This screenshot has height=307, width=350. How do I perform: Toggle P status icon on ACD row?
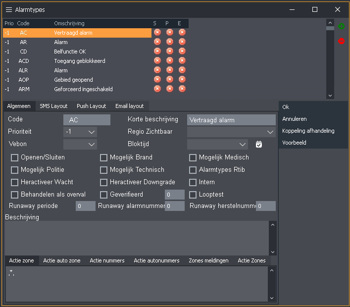click(x=170, y=60)
